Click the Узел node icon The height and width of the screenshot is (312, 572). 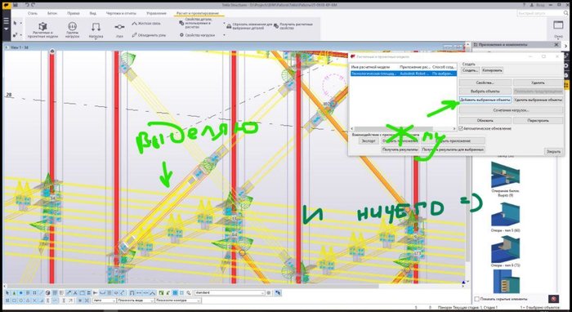(119, 30)
